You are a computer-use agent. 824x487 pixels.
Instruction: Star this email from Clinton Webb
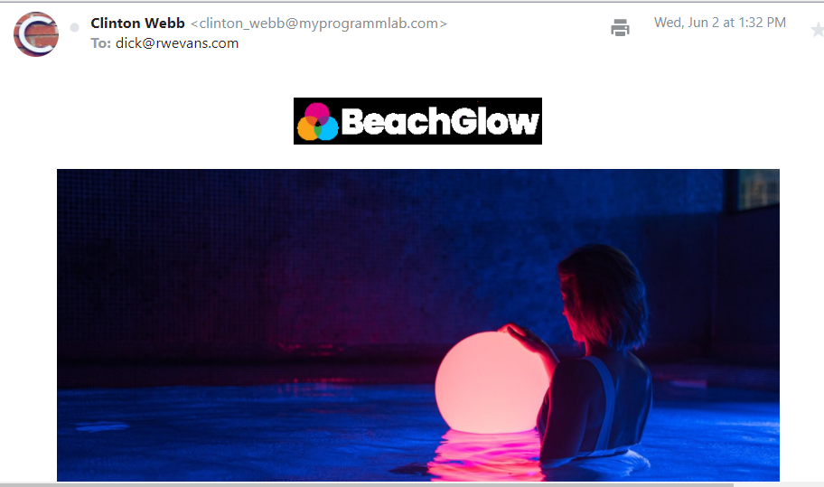[x=819, y=30]
